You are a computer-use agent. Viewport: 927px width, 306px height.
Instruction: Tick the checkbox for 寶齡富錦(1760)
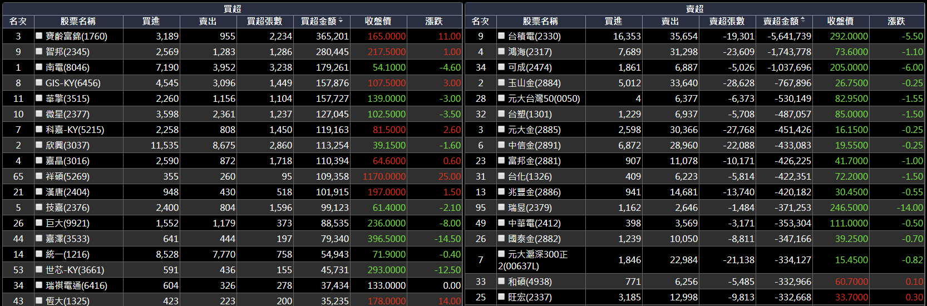[x=39, y=36]
